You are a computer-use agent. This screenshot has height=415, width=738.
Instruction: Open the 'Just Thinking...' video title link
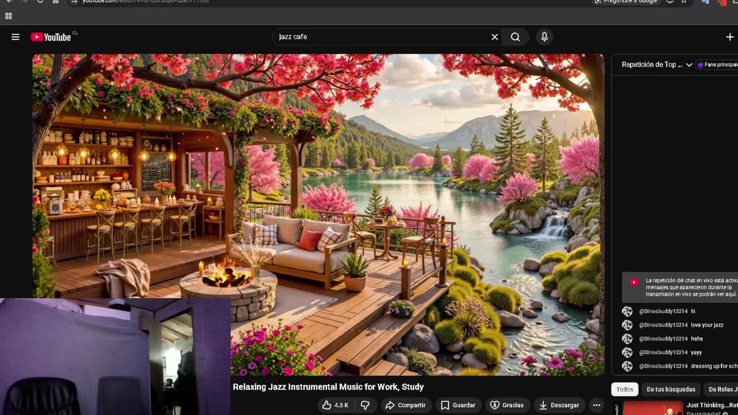coord(712,405)
